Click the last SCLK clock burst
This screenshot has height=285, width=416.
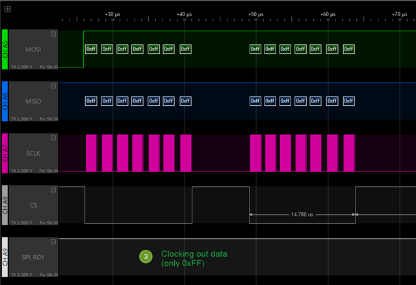349,153
